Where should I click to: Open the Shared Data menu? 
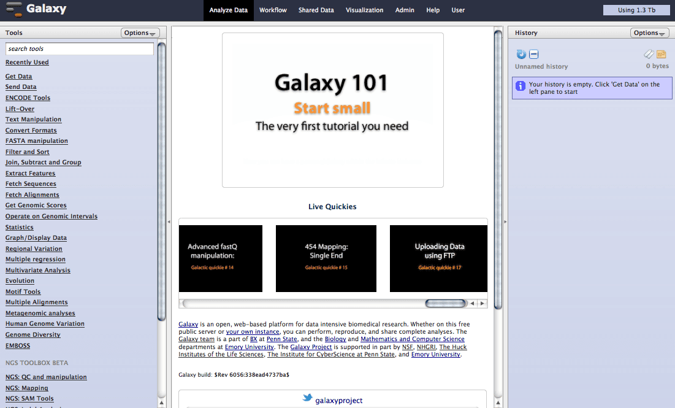316,10
